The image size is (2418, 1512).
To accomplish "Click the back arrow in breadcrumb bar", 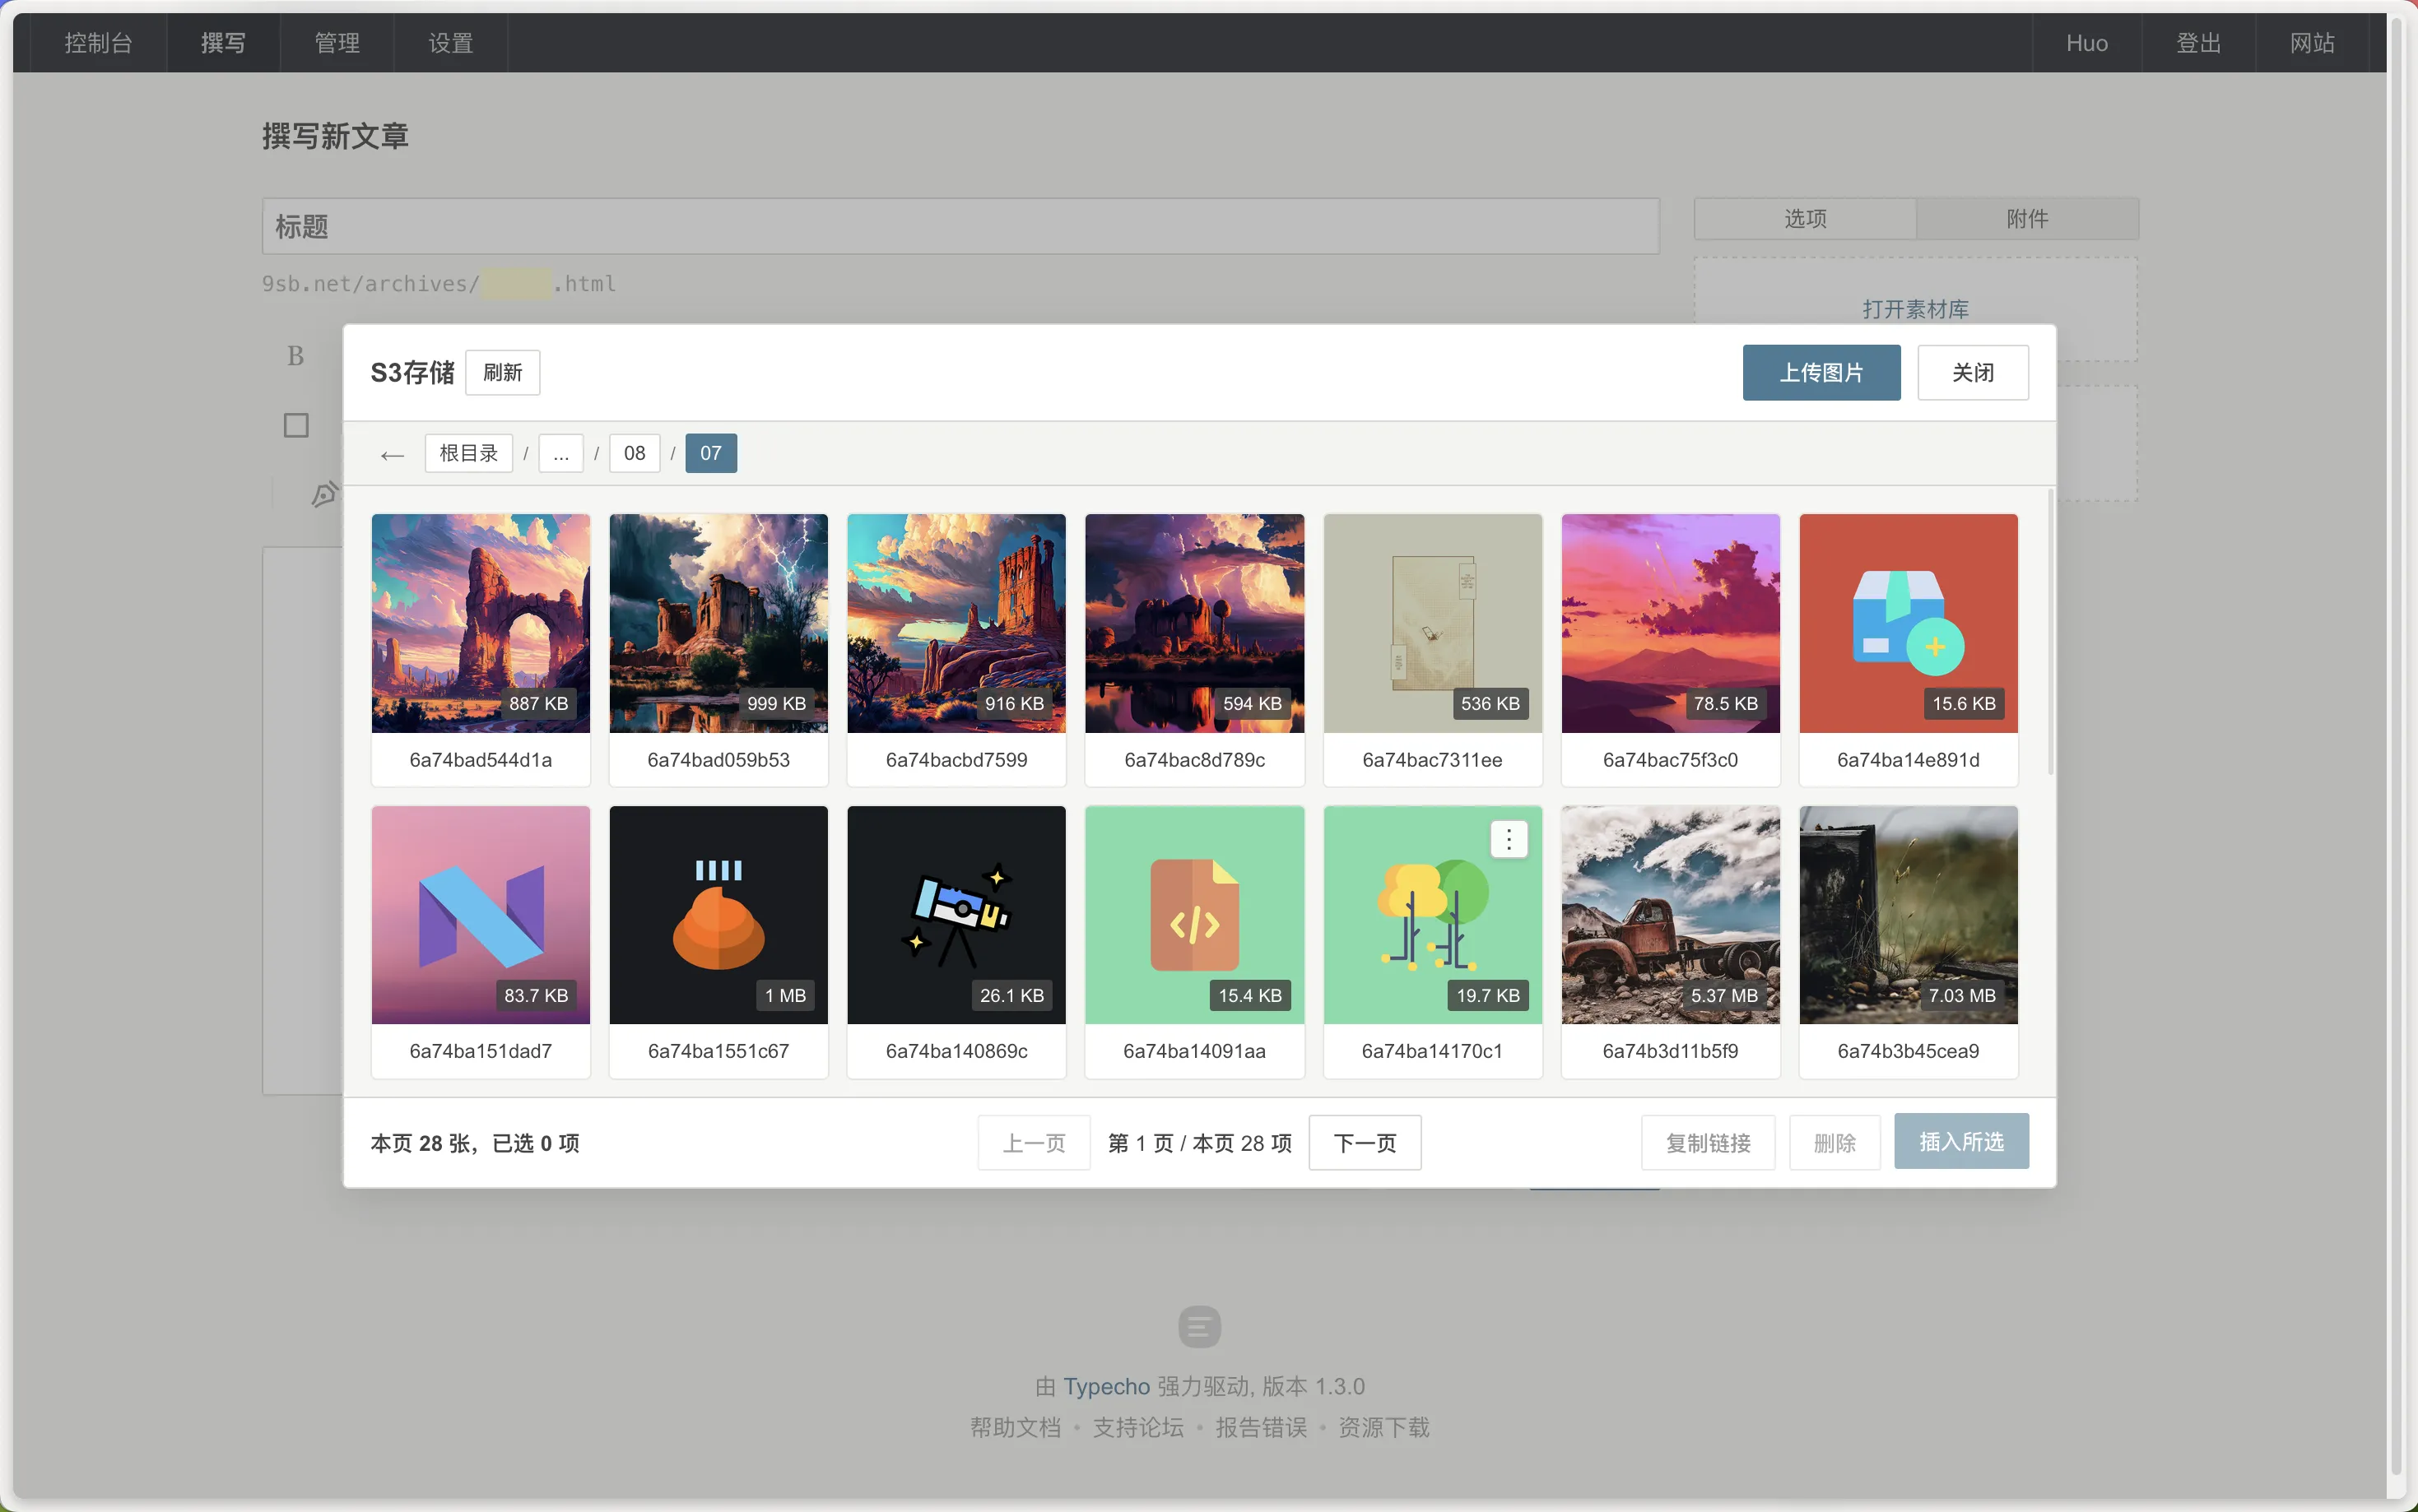I will [x=392, y=454].
